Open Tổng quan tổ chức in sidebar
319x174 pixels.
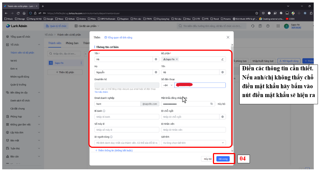(20, 37)
